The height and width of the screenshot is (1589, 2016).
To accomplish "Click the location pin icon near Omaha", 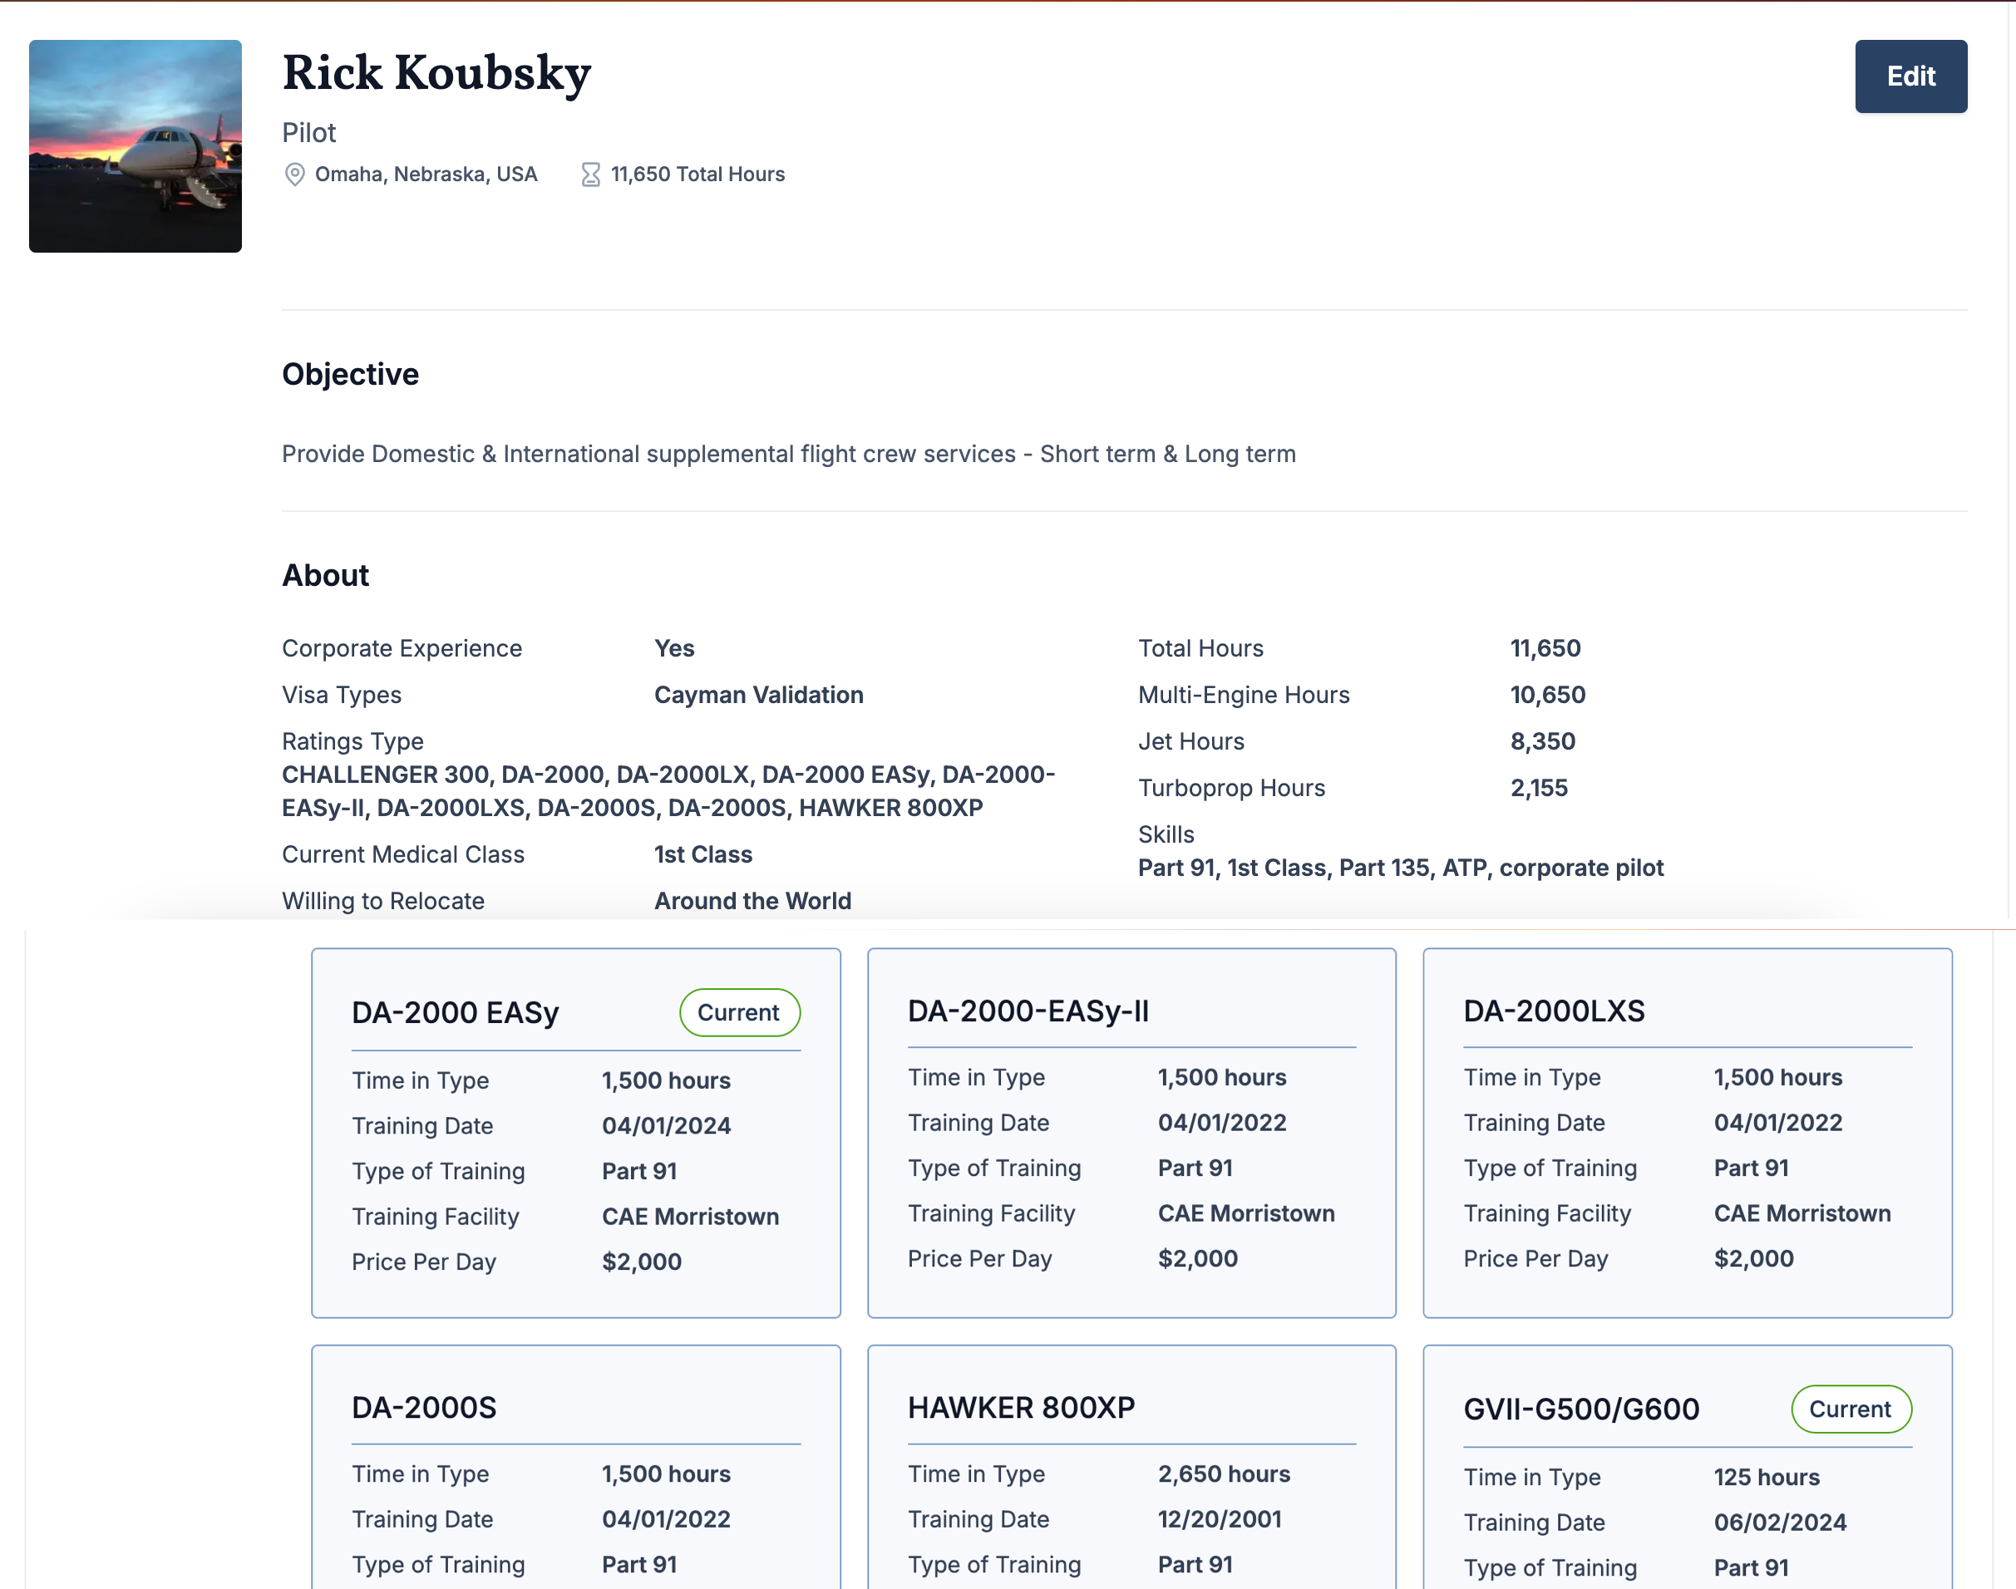I will coord(295,175).
